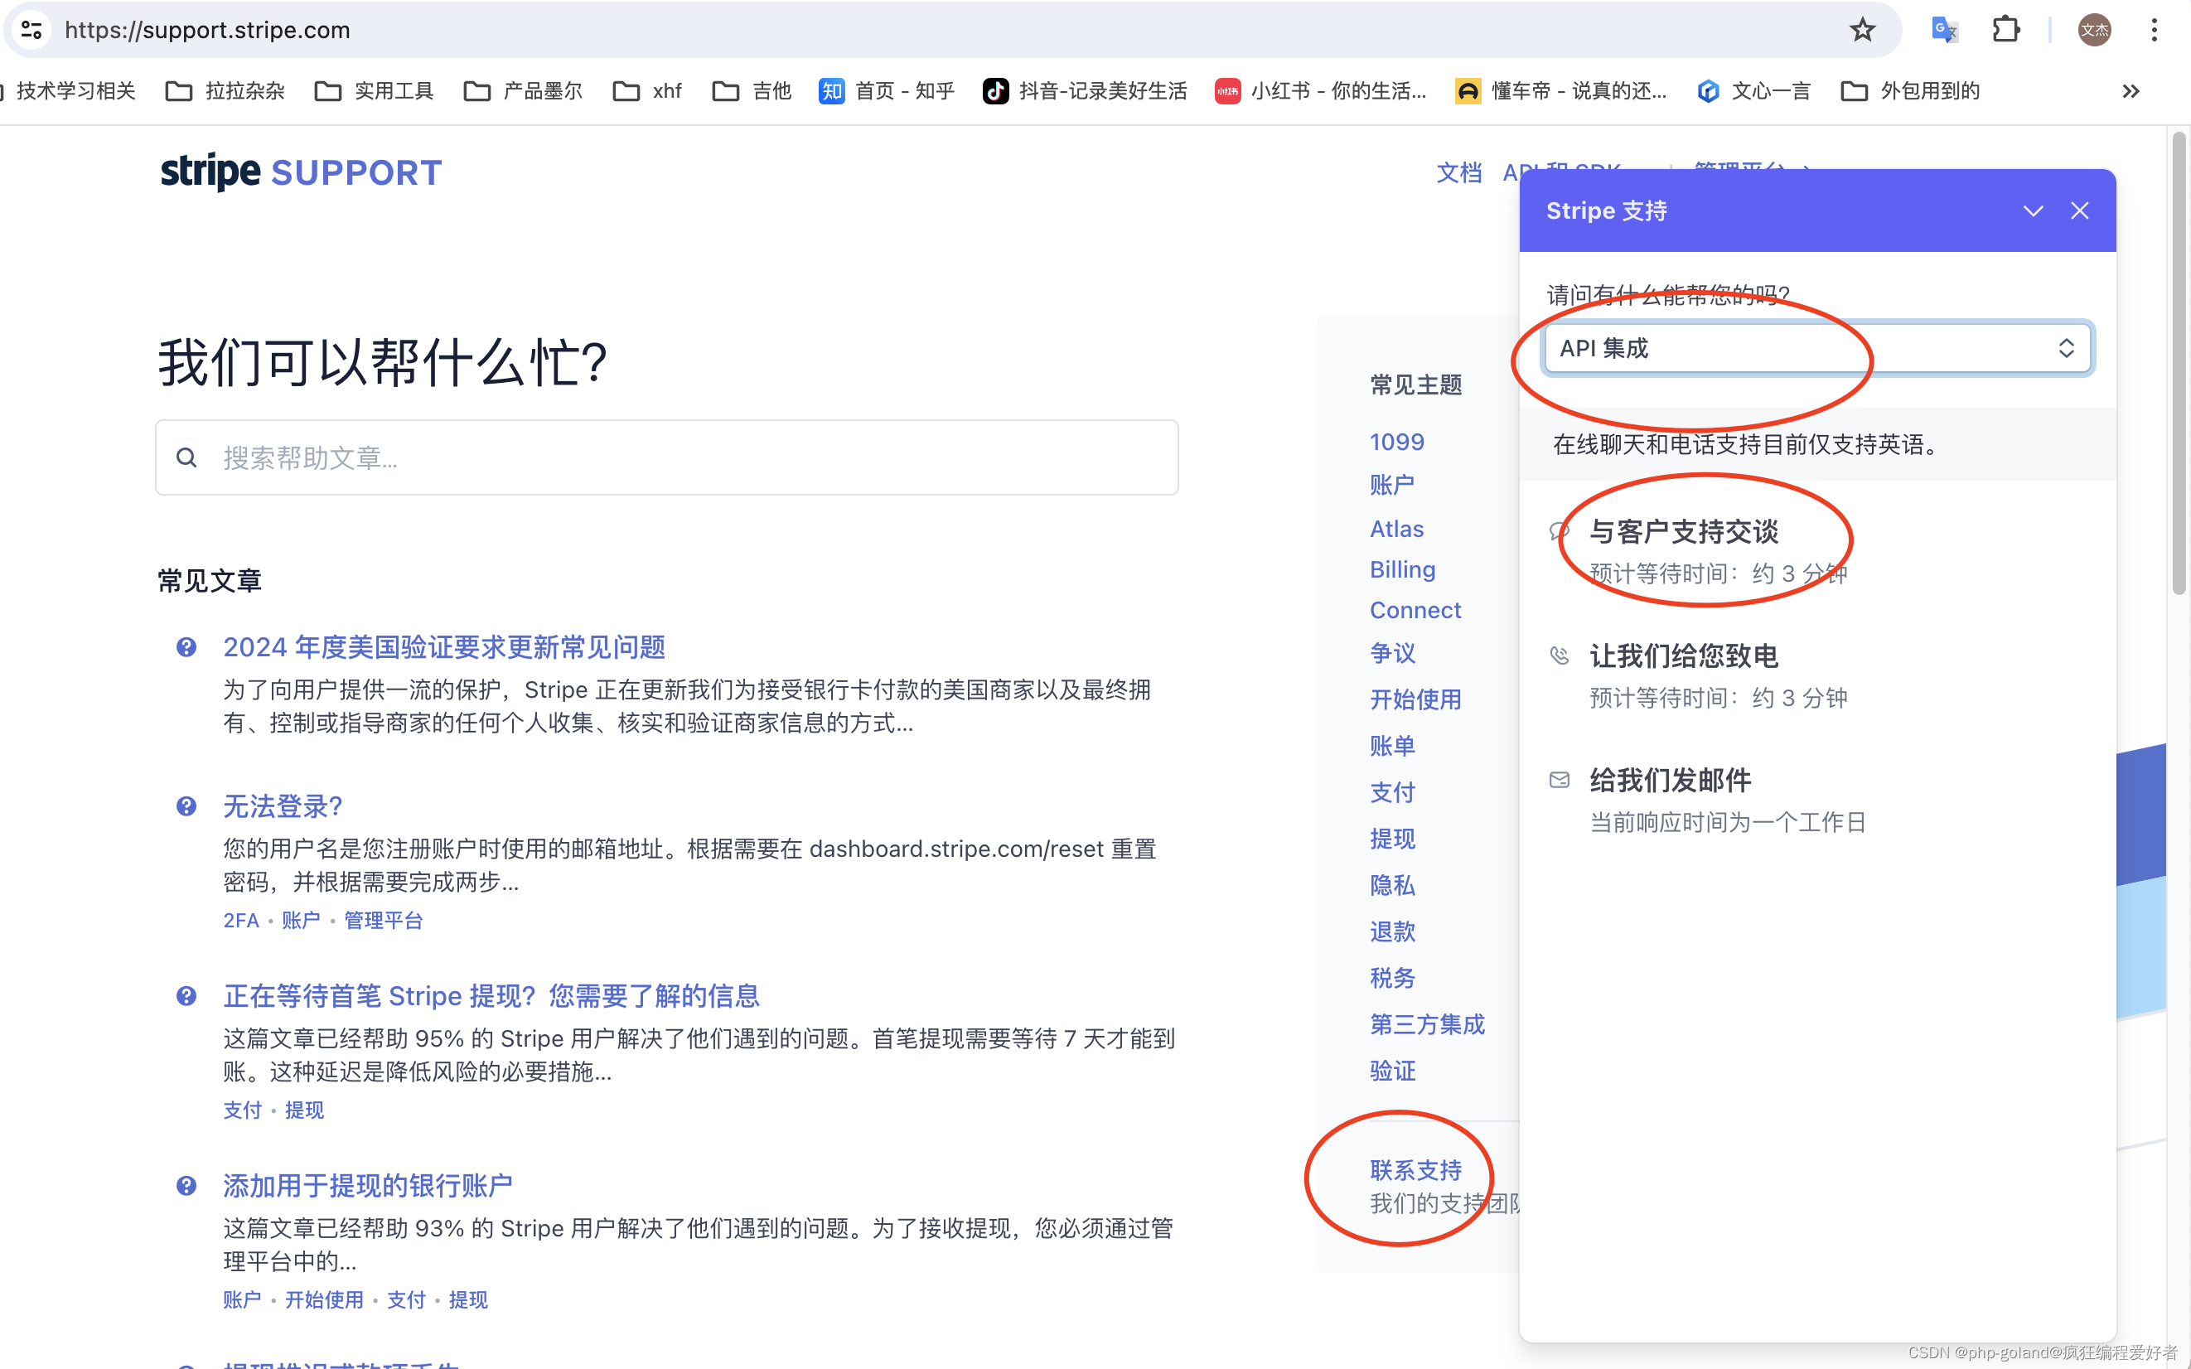
Task: Click the 2FA tag under 无法登录
Action: tap(241, 920)
